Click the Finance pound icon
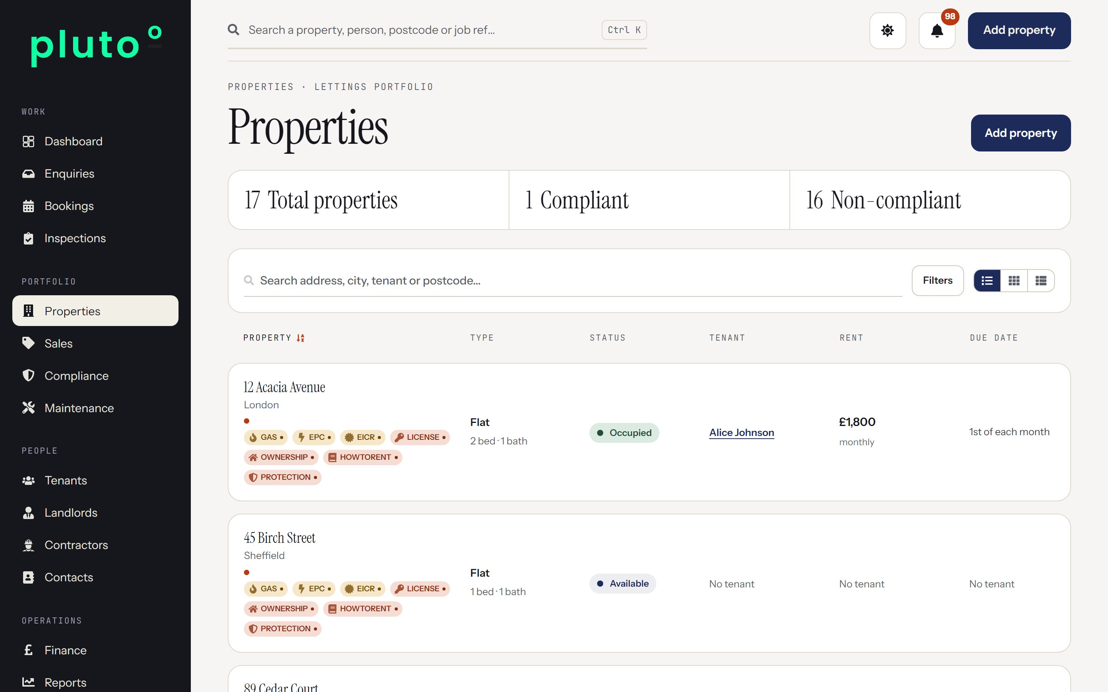 tap(28, 650)
